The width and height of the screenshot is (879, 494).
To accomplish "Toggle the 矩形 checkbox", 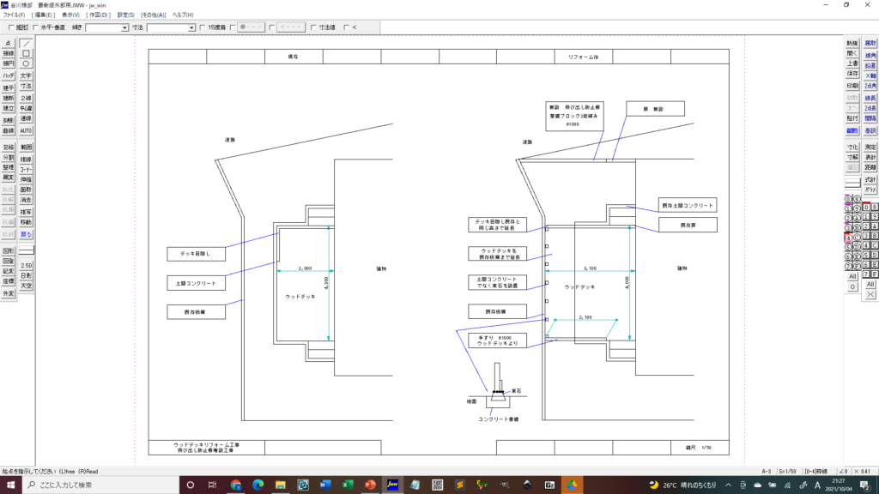I will tap(11, 27).
